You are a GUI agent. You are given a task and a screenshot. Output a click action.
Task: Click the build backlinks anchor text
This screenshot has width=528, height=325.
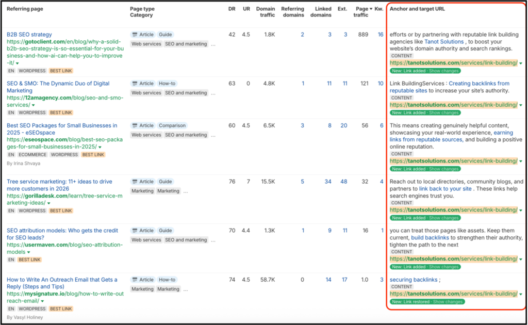(x=430, y=237)
